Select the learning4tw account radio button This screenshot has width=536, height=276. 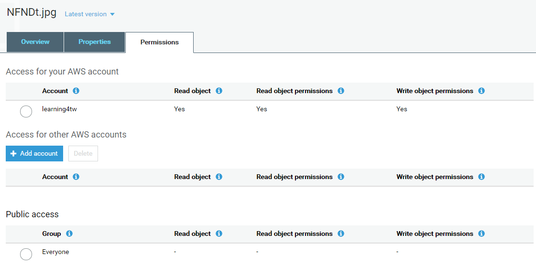[26, 111]
